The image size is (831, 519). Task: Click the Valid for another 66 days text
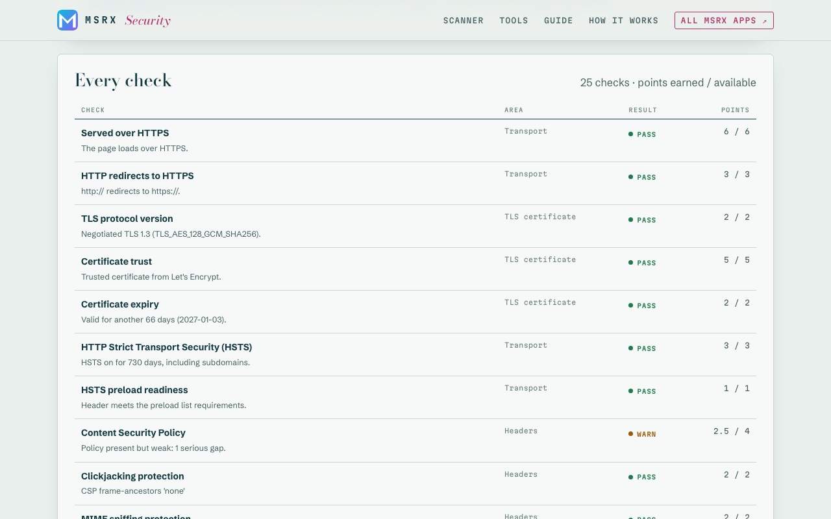(154, 320)
